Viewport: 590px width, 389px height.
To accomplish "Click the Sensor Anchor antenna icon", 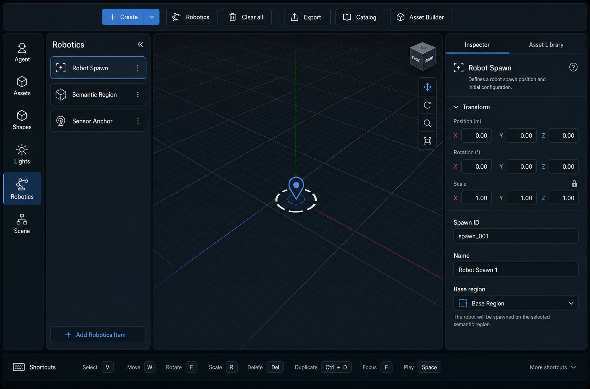I will click(x=61, y=121).
